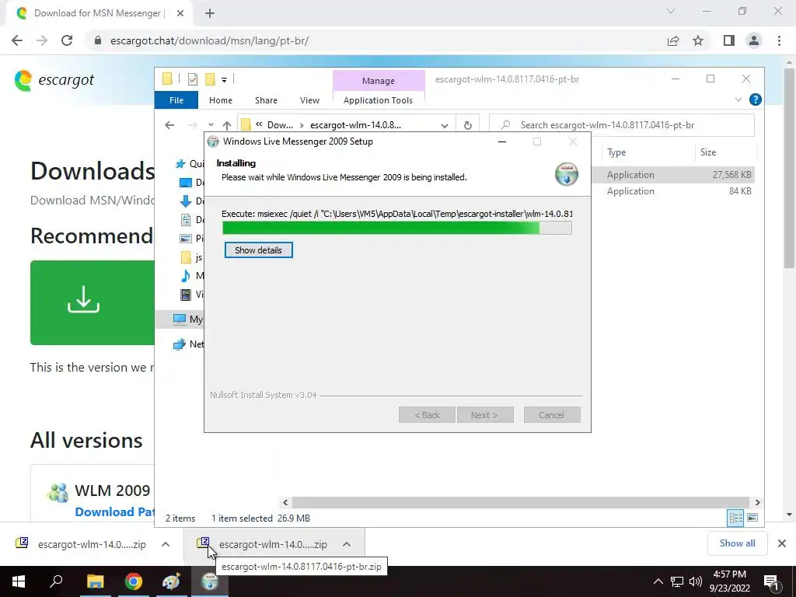Close the Chrome downloads bar
This screenshot has width=796, height=597.
[x=782, y=543]
